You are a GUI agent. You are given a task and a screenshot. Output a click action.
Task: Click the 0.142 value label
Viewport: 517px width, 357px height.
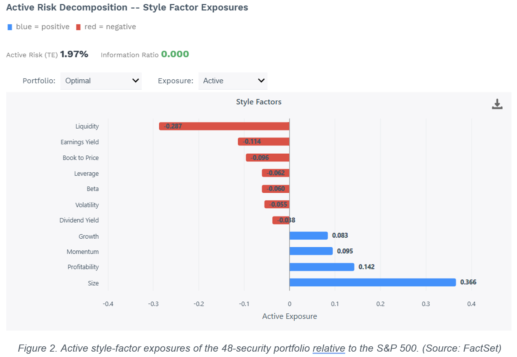pos(367,267)
